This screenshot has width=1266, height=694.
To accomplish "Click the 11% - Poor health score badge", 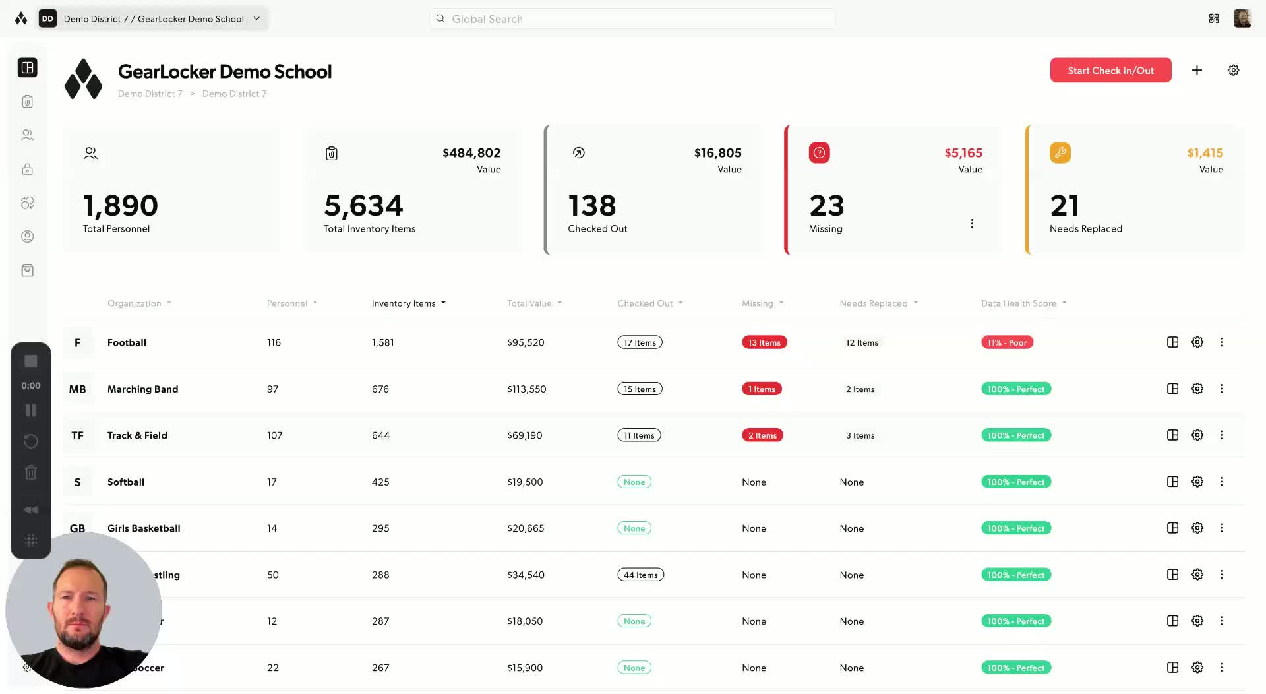I will (1007, 342).
